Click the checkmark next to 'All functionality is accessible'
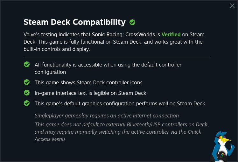The height and width of the screenshot is (162, 238). click(27, 65)
